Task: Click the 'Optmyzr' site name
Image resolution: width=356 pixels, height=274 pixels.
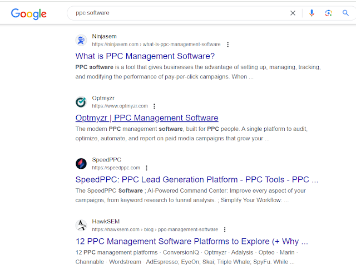Action: coord(103,98)
